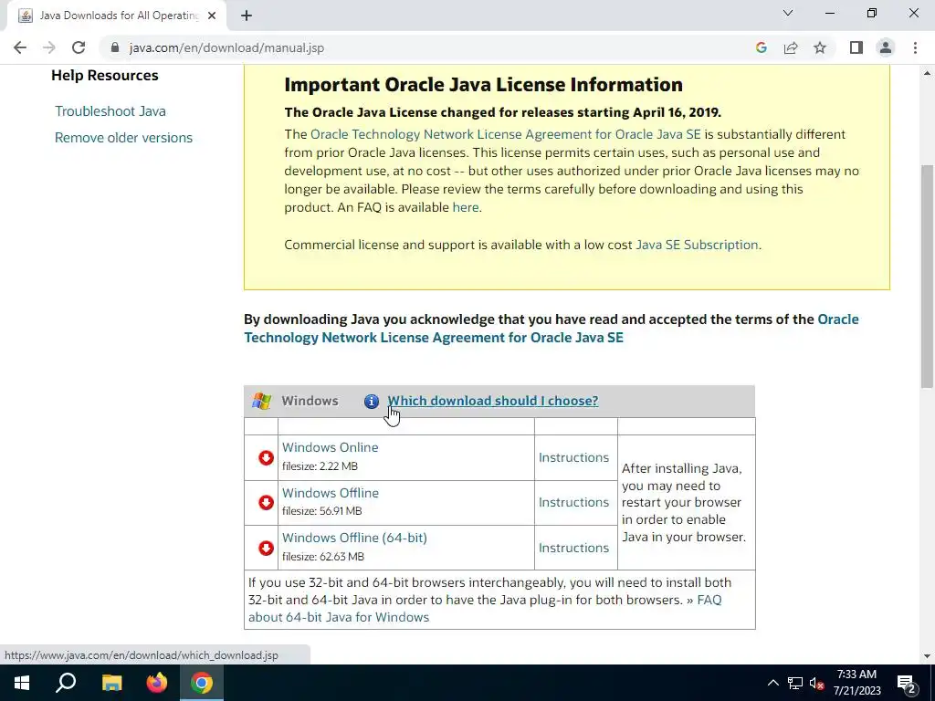The image size is (935, 701).
Task: Click the Windows logo icon in table header
Action: pos(261,401)
